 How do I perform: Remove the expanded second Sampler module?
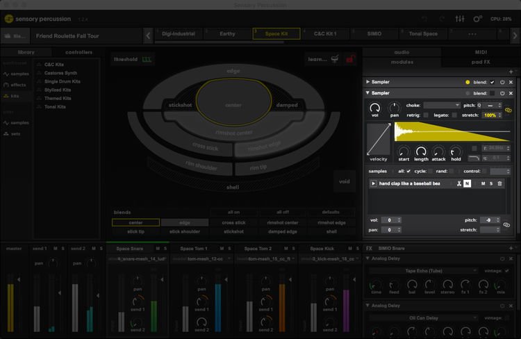click(x=511, y=93)
